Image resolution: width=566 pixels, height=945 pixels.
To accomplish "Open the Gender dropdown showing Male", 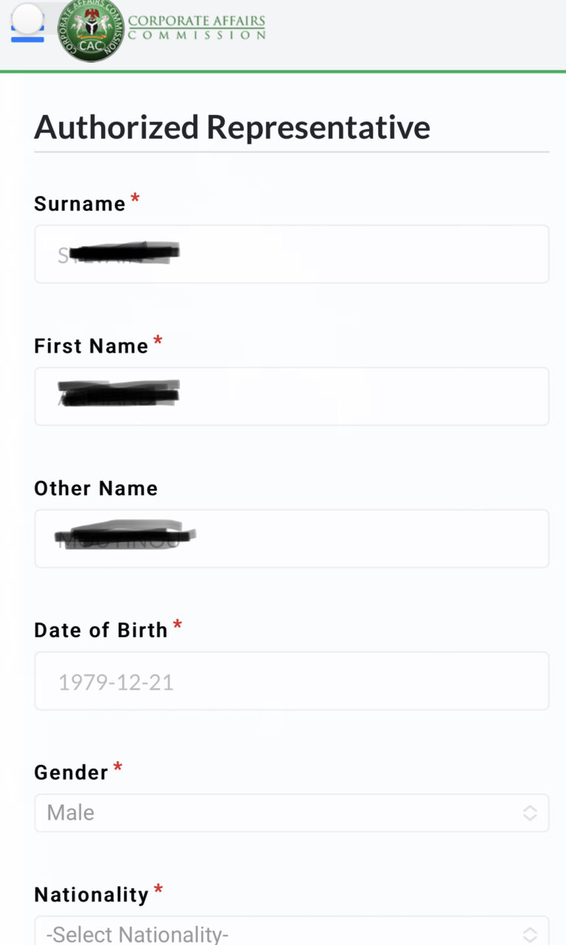I will tap(291, 813).
